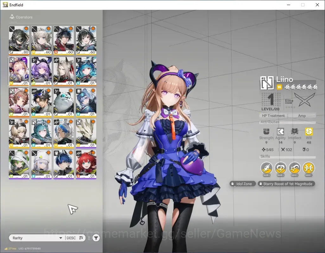Click the yellow element icon under Liino's name
This screenshot has height=253, width=325.
tap(279, 87)
